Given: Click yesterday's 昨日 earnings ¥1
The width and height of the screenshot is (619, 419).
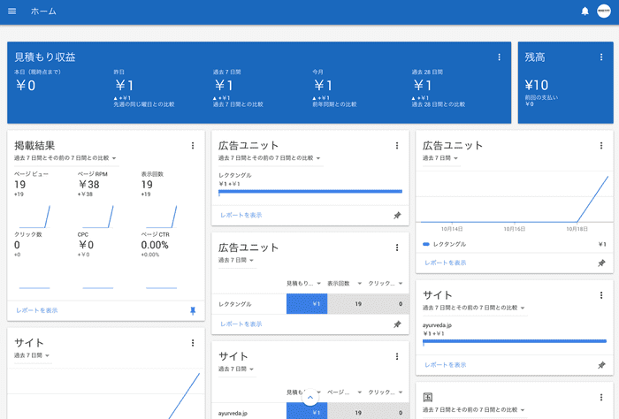Looking at the screenshot, I should [125, 85].
